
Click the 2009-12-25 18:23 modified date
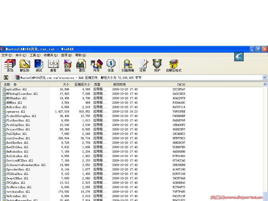[125, 111]
